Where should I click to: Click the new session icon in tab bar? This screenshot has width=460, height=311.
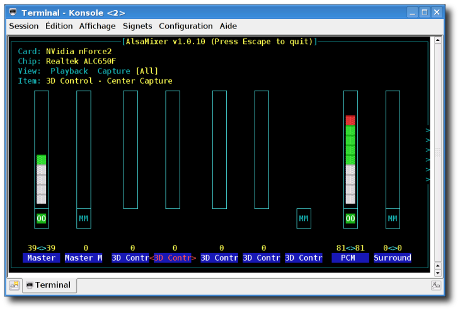(14, 285)
